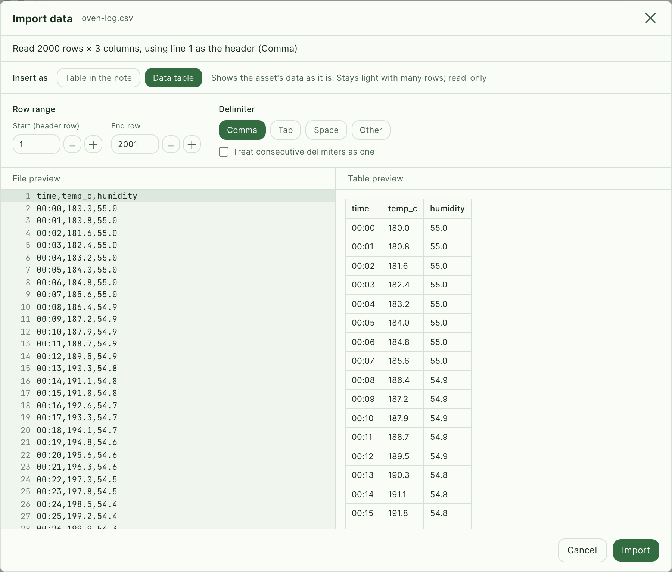Viewport: 672px width, 572px height.
Task: Choose Comma delimiter
Action: [242, 130]
